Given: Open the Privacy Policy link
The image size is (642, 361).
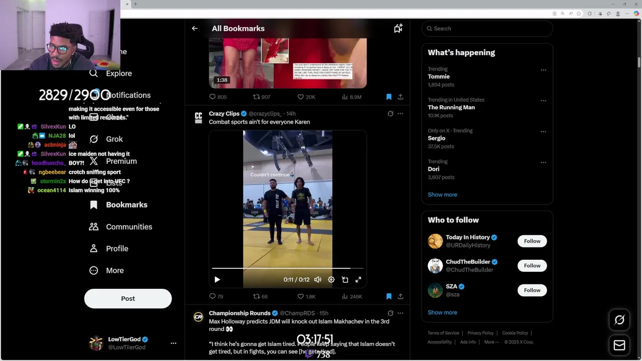Looking at the screenshot, I should (x=480, y=333).
